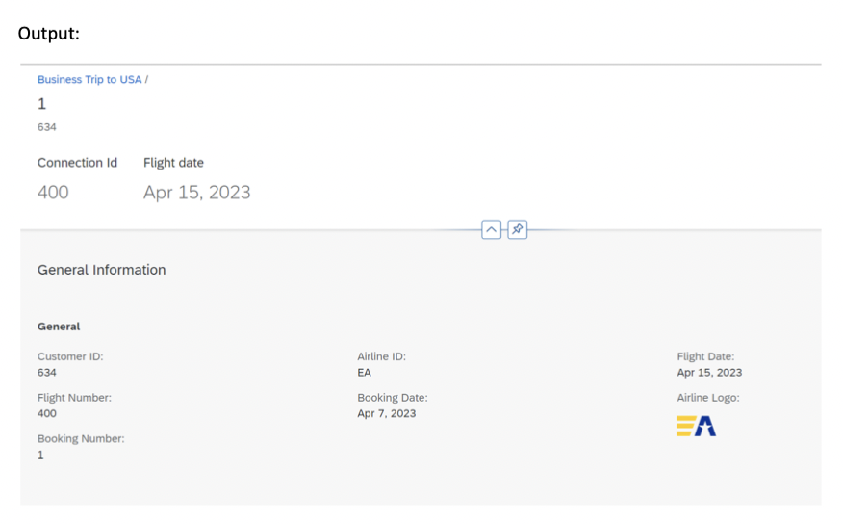
Task: Click the Output heading text
Action: click(48, 33)
